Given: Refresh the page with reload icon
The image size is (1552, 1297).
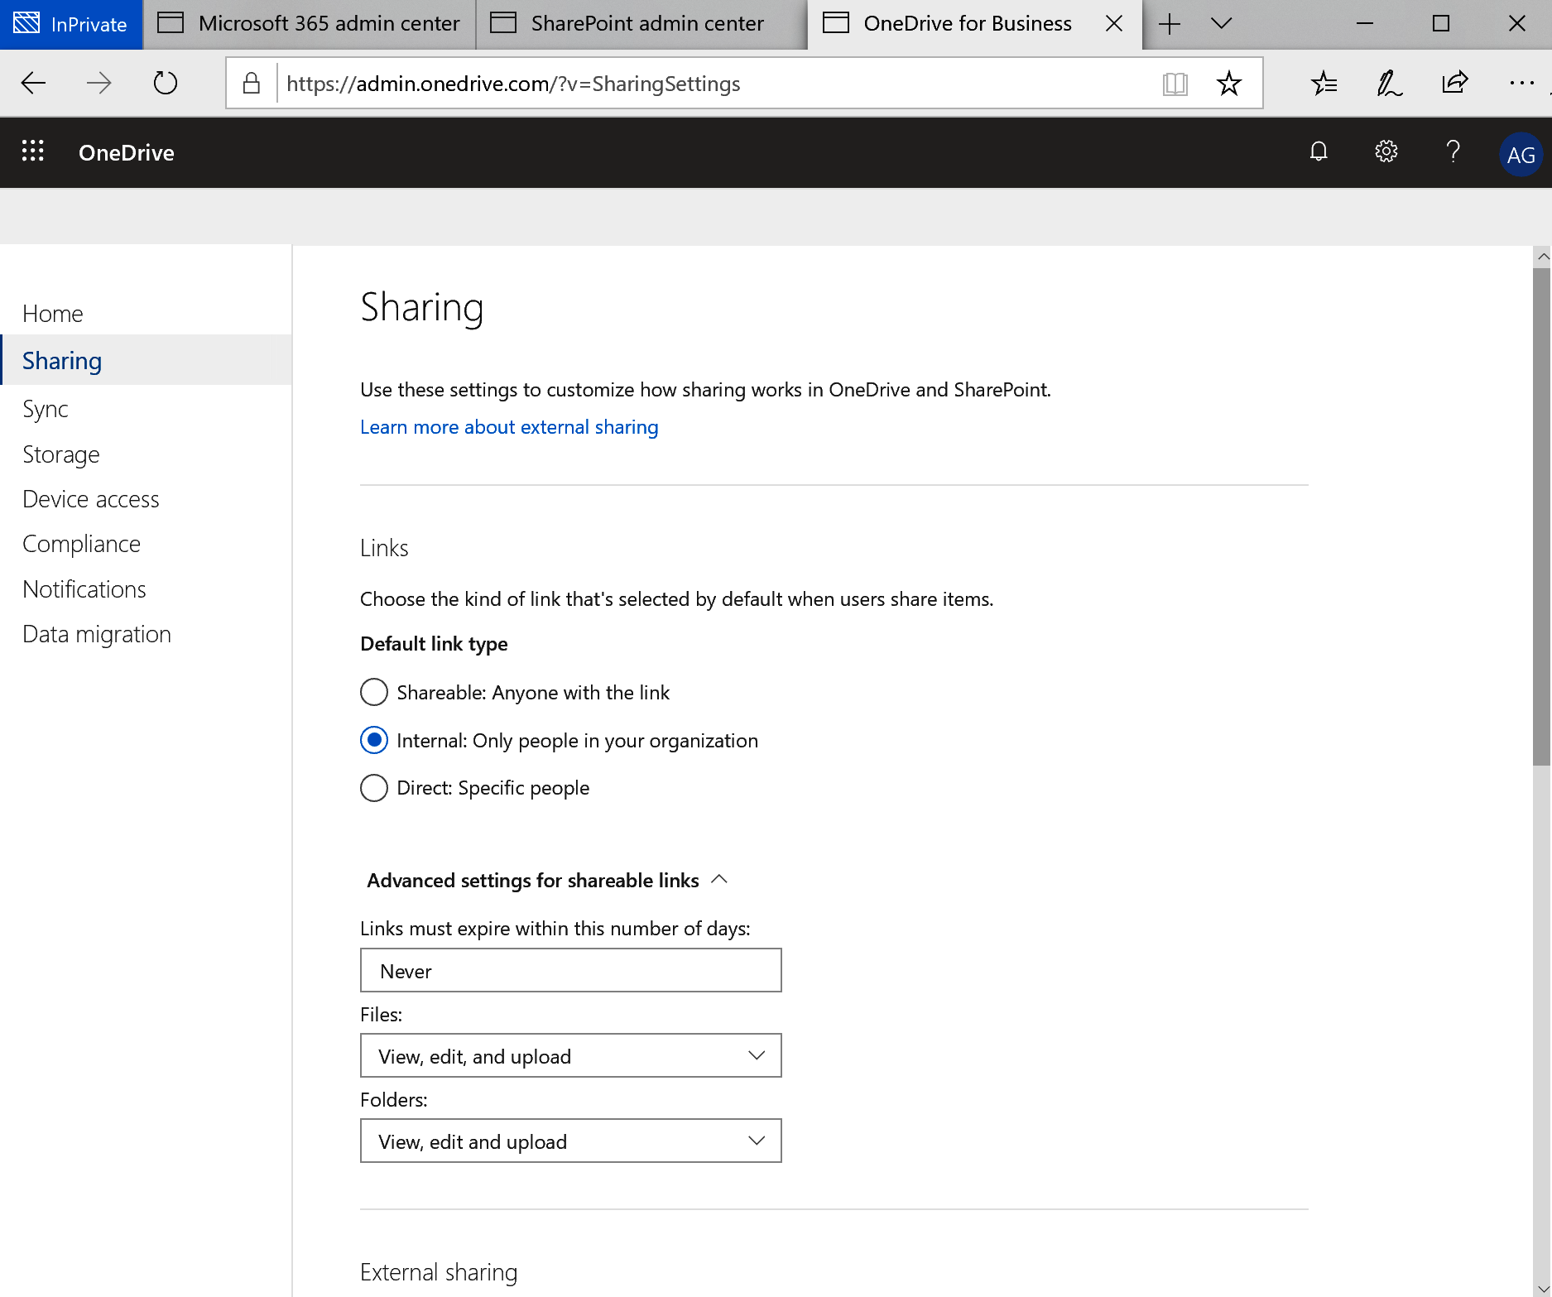Looking at the screenshot, I should pos(166,83).
